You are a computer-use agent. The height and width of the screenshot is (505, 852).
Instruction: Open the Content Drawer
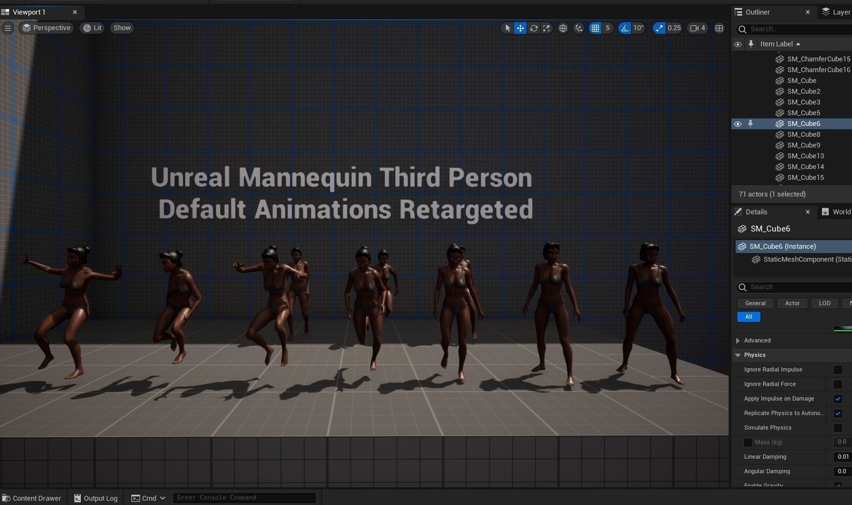32,498
